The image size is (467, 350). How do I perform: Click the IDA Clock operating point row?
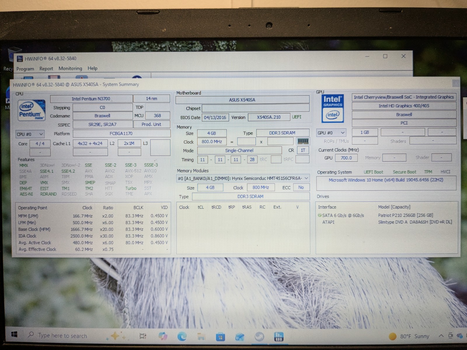(x=93, y=236)
